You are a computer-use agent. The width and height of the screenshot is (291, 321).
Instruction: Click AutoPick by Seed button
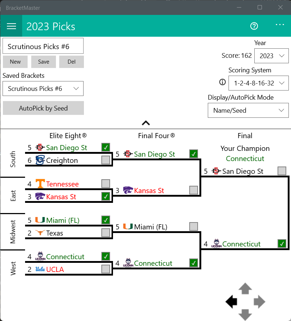pyautogui.click(x=43, y=108)
